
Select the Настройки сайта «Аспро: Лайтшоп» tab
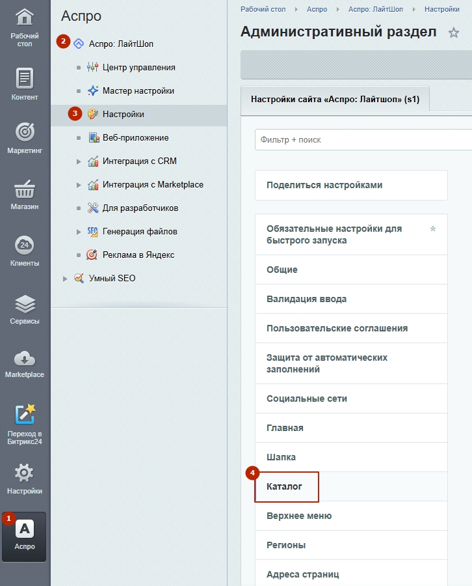coord(334,100)
